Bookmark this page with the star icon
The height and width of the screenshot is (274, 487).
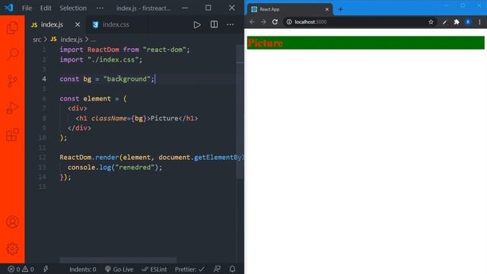coord(431,22)
